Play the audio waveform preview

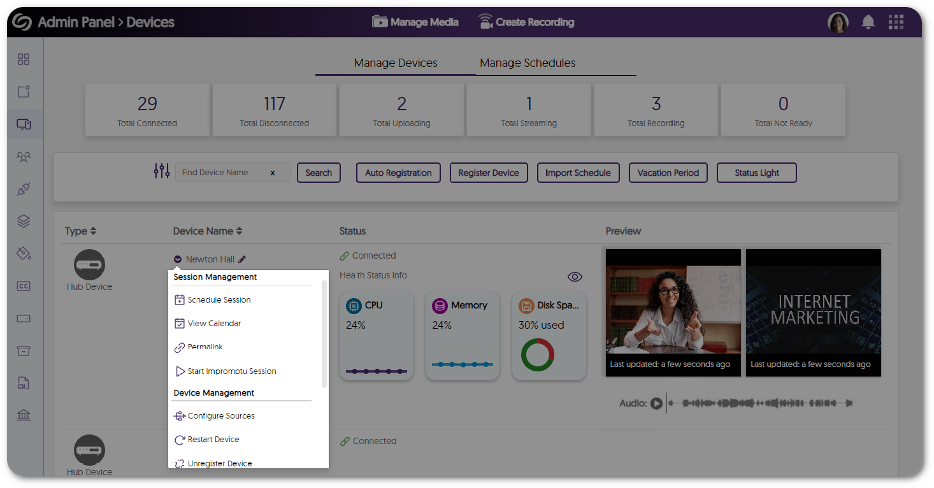coord(656,403)
